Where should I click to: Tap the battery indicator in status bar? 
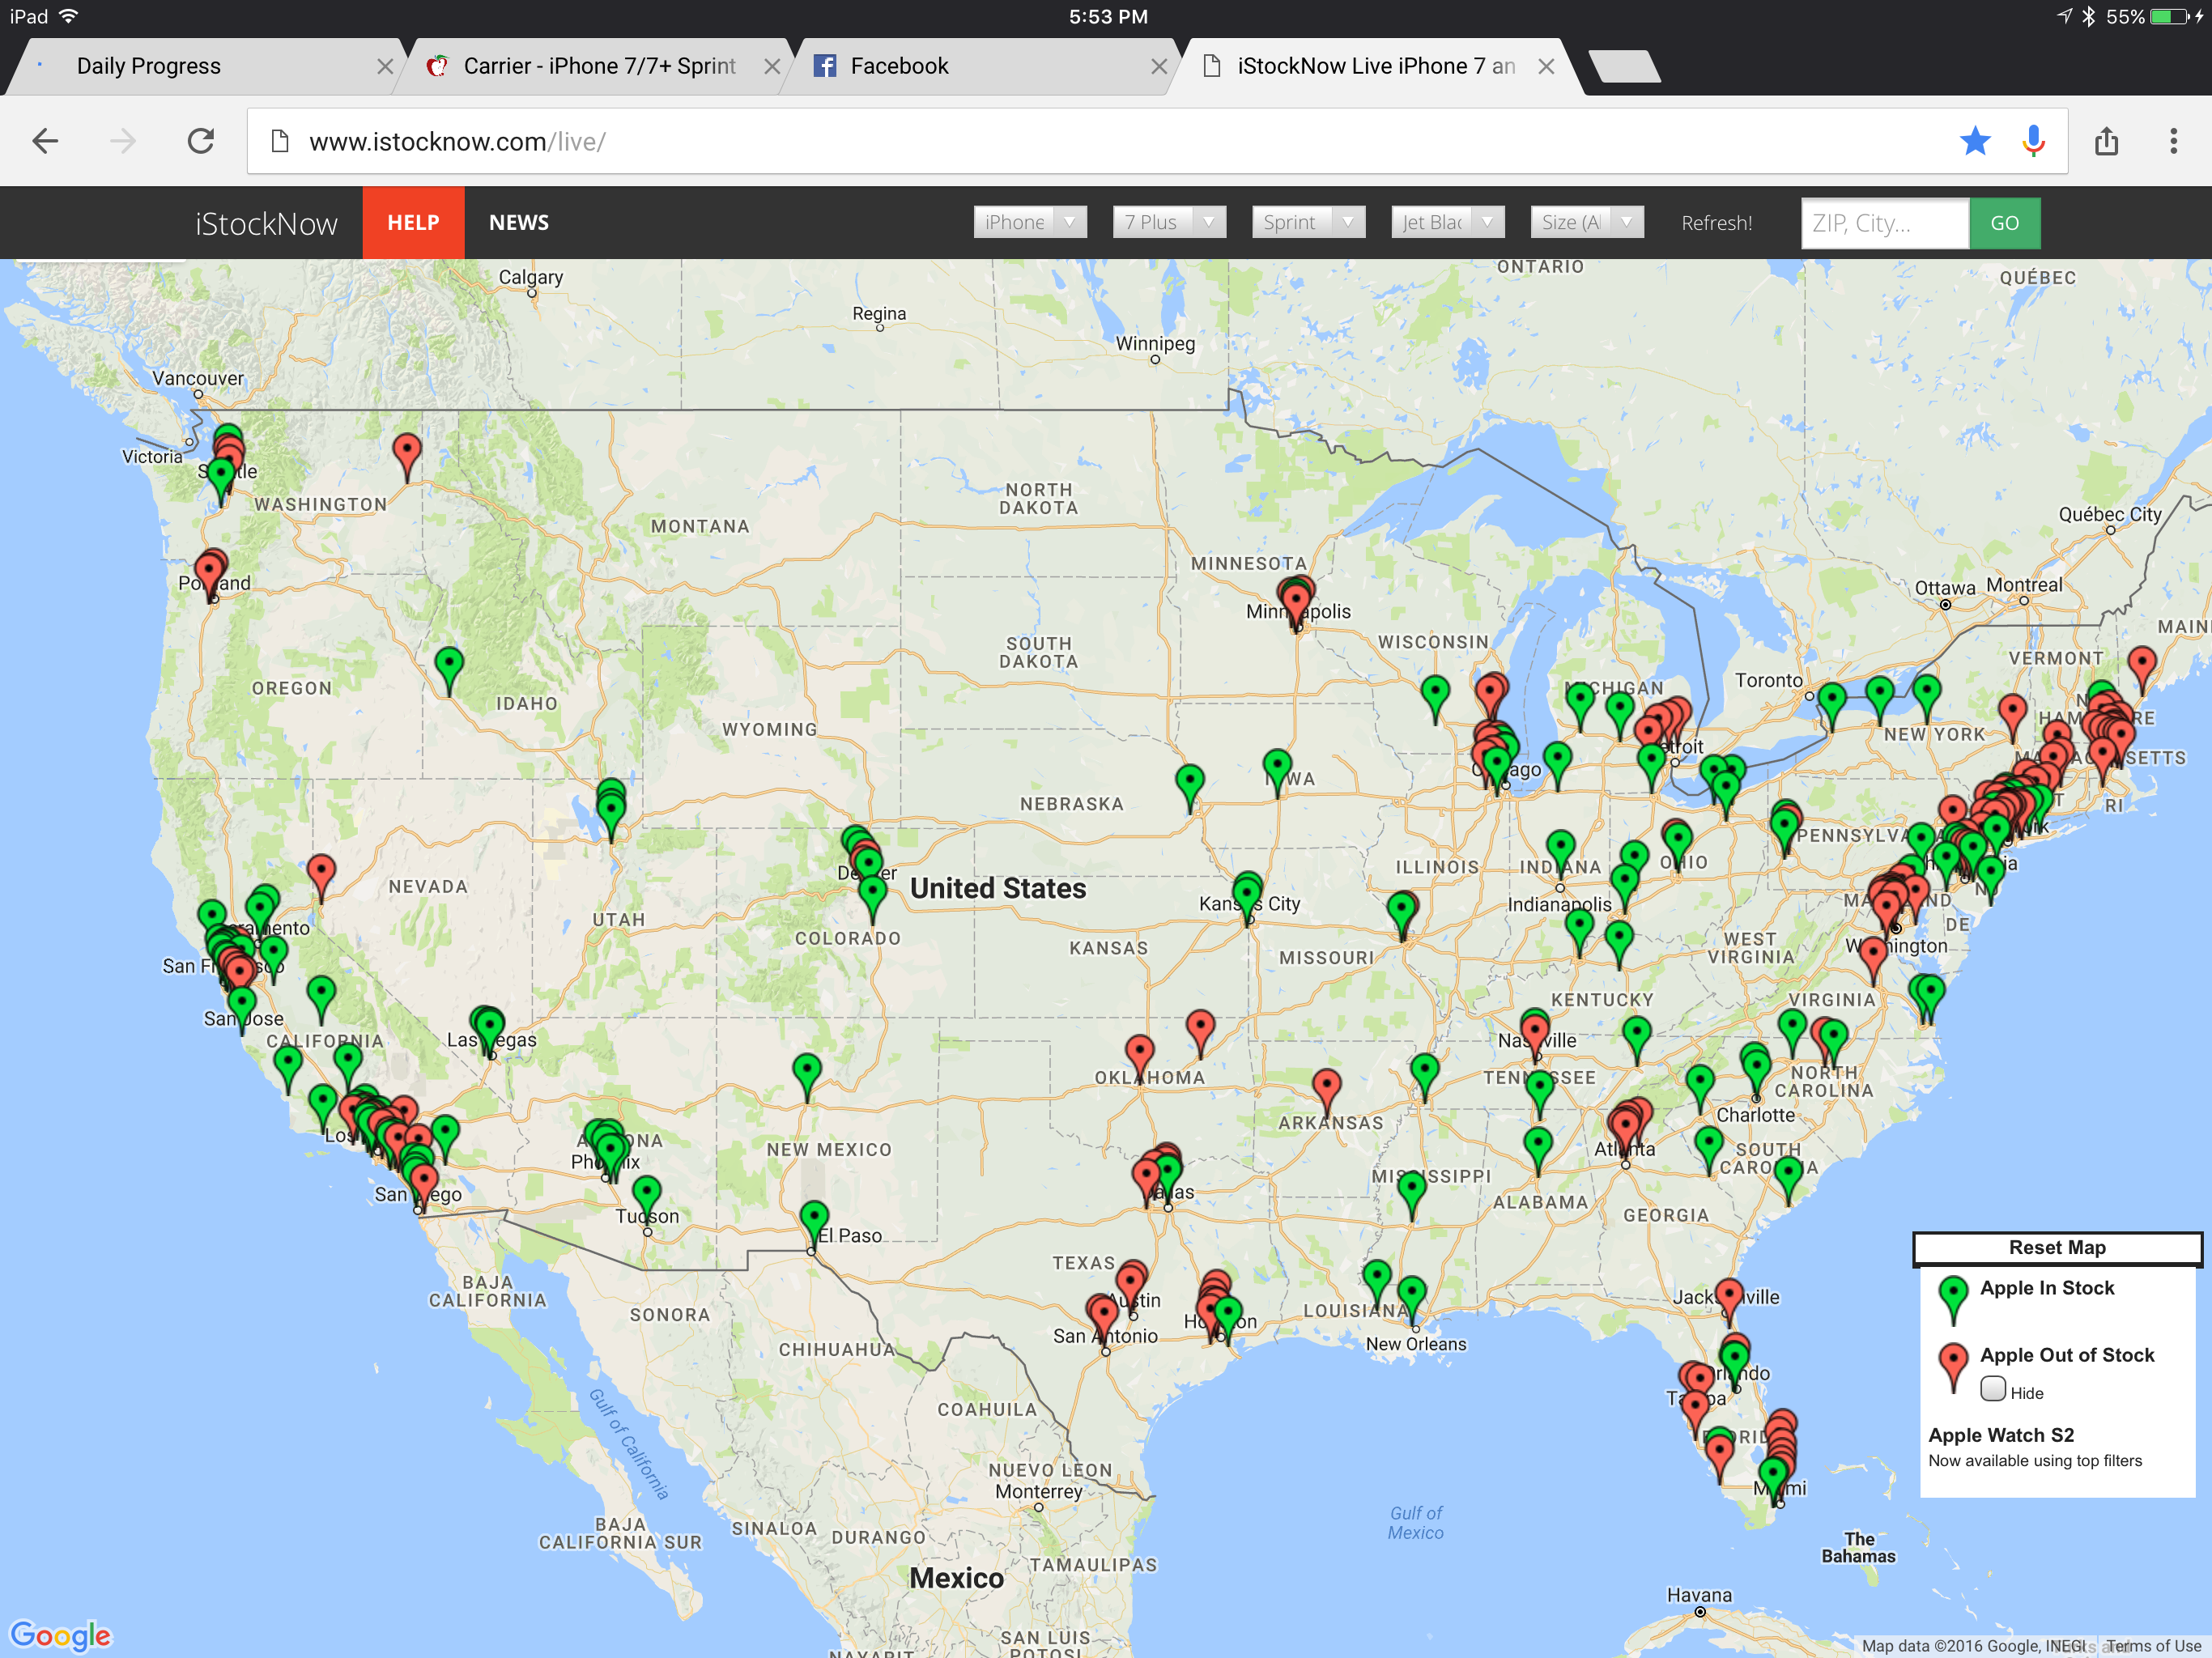coord(2170,16)
